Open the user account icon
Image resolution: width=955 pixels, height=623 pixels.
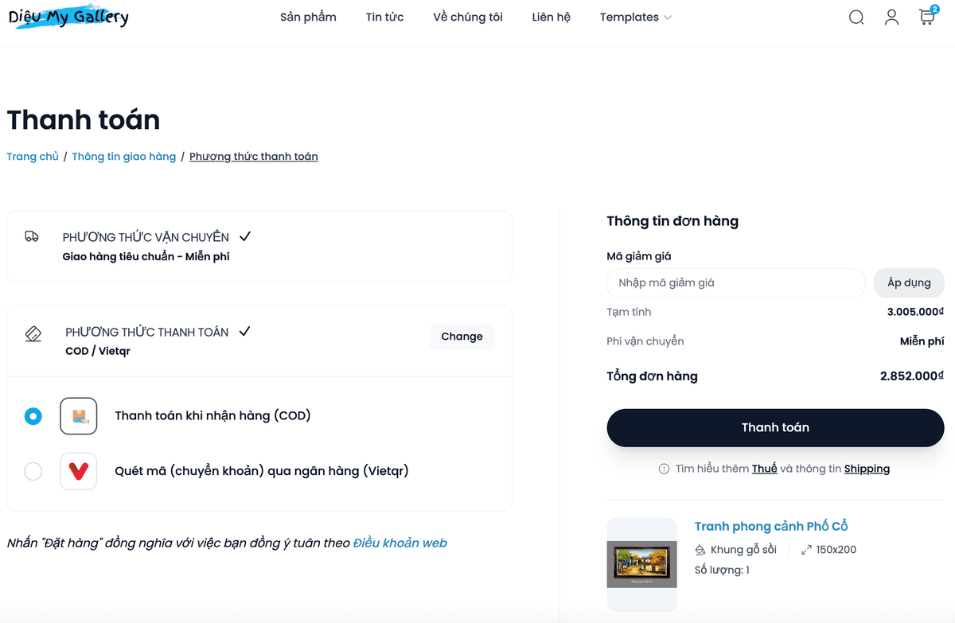point(891,18)
